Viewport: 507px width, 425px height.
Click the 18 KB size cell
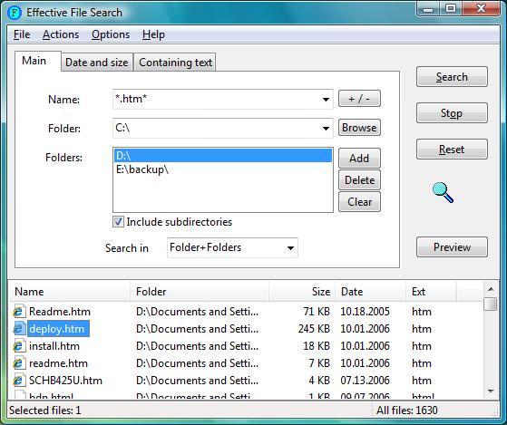click(317, 346)
